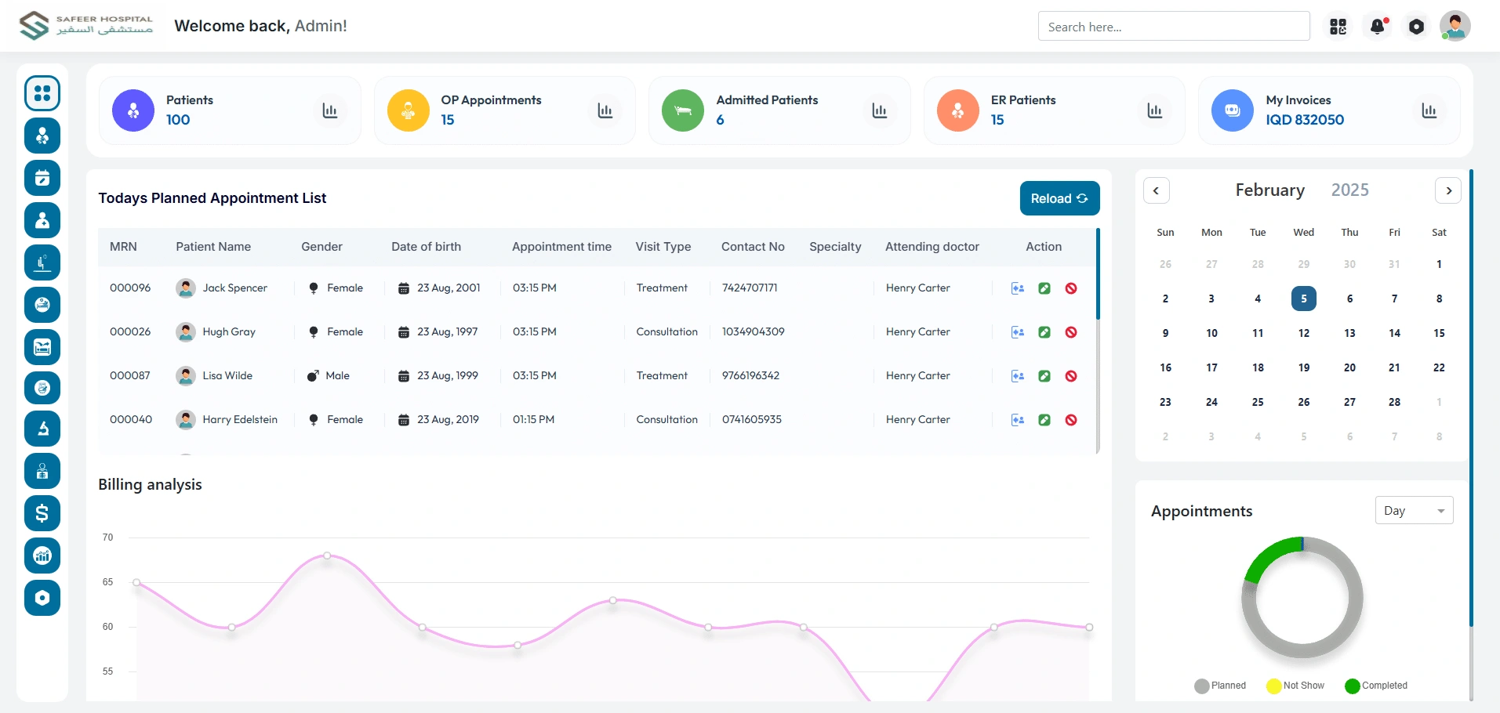1500x713 pixels.
Task: Toggle the Not Show legend entry
Action: [1295, 686]
